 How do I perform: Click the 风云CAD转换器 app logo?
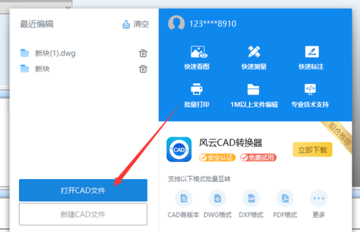[x=179, y=149]
